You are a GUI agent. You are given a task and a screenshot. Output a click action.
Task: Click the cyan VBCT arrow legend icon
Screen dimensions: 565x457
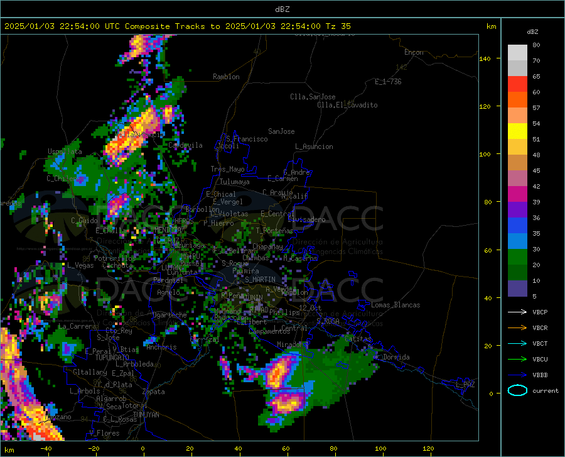517,343
